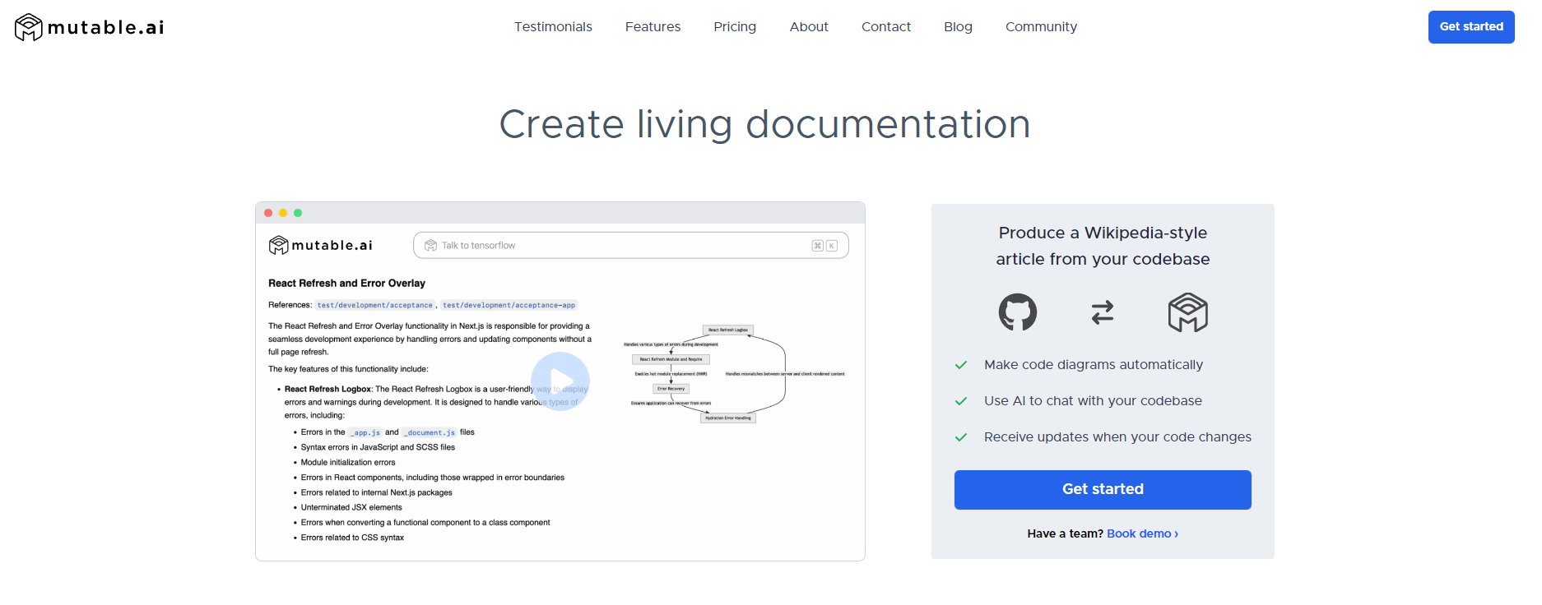This screenshot has width=1542, height=605.
Task: Click the mutable.ai logo inside the demo window
Action: click(x=321, y=245)
